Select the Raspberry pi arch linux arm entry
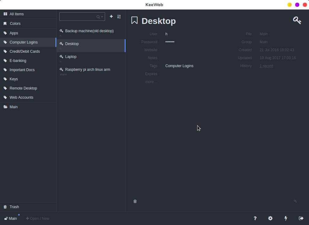Image resolution: width=309 pixels, height=225 pixels. (88, 69)
